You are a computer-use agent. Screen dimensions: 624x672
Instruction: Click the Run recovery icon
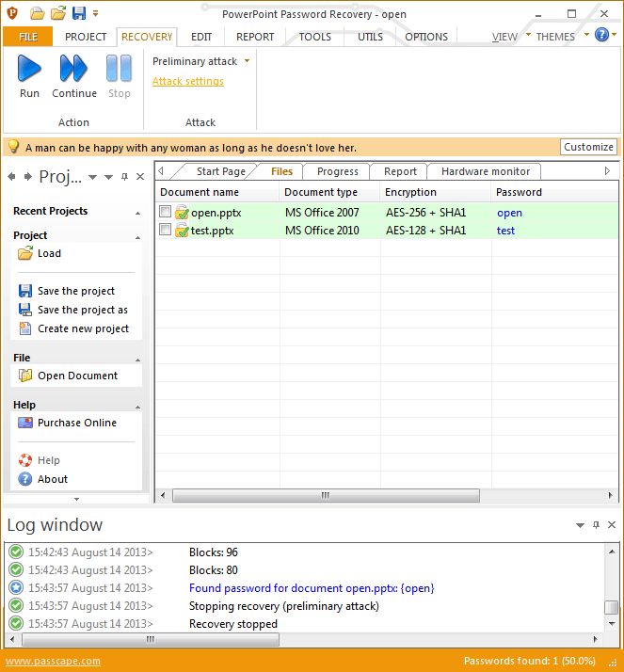coord(29,69)
